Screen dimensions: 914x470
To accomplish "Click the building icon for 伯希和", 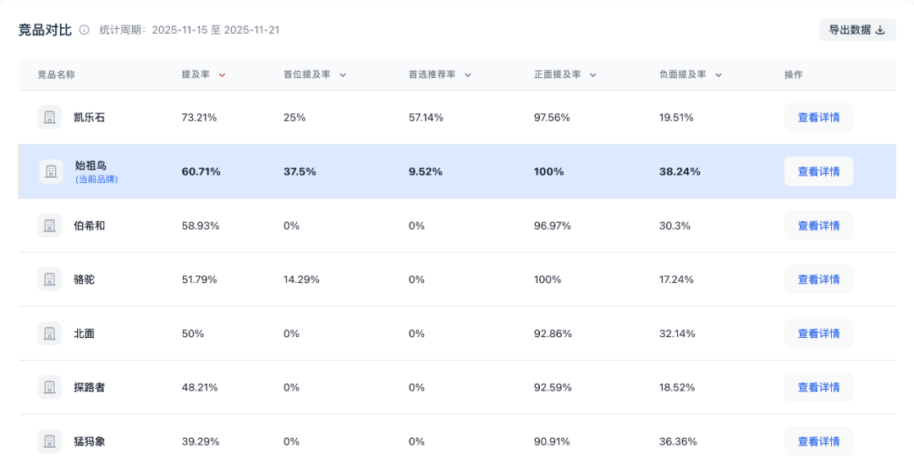I will point(50,225).
